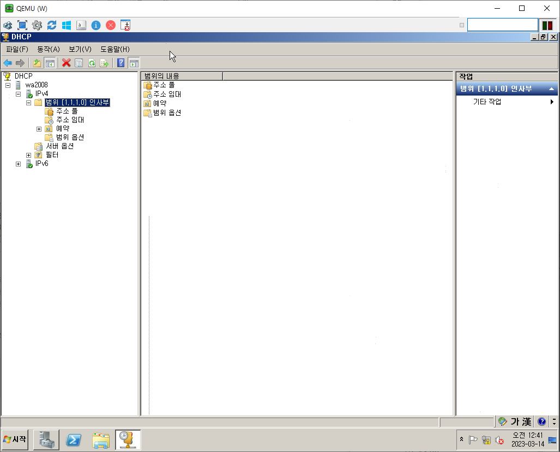The height and width of the screenshot is (452, 560).
Task: Click the language bar help icon
Action: [x=542, y=422]
